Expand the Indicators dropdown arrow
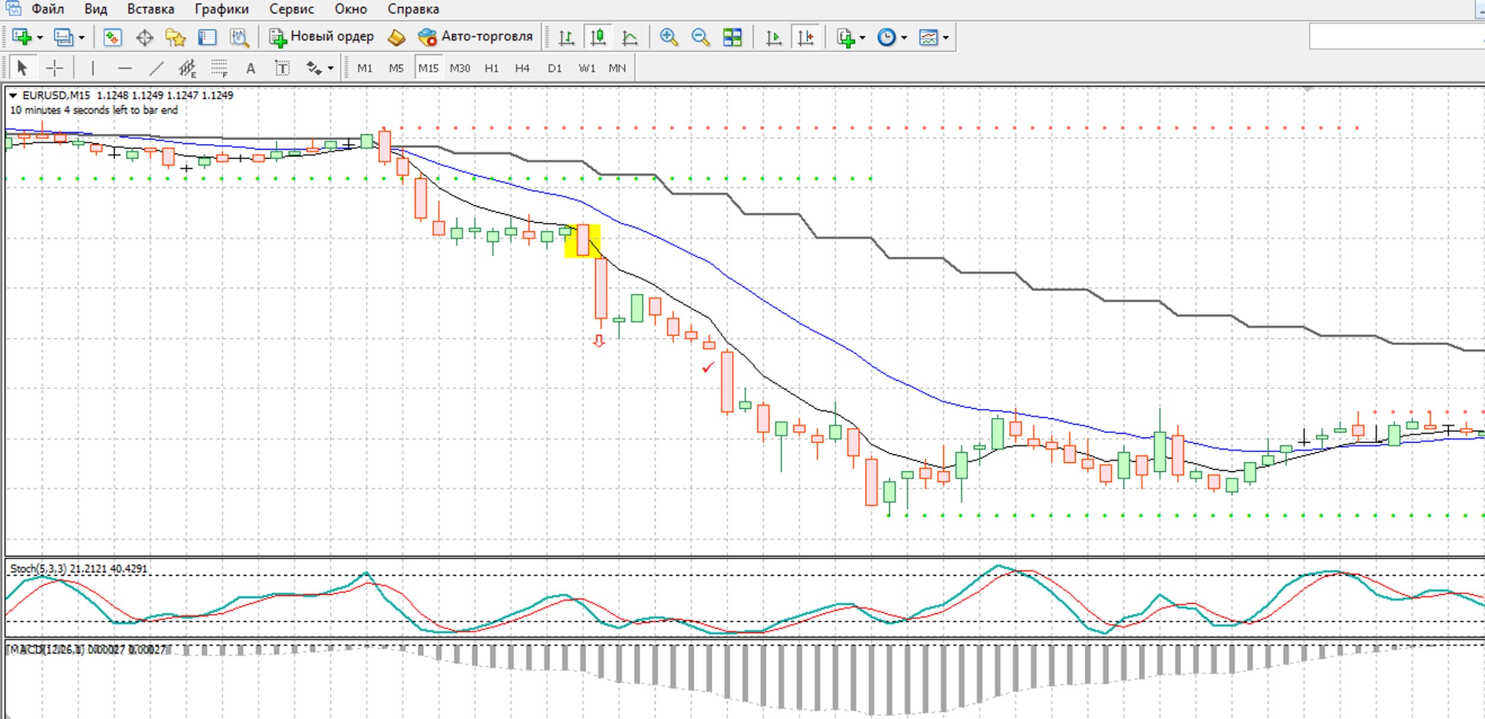Image resolution: width=1485 pixels, height=719 pixels. pos(862,37)
